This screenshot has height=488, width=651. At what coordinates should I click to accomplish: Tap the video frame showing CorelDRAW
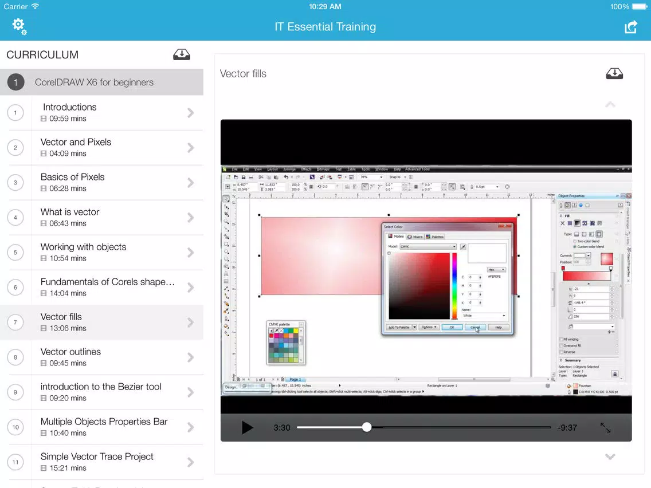click(x=426, y=281)
